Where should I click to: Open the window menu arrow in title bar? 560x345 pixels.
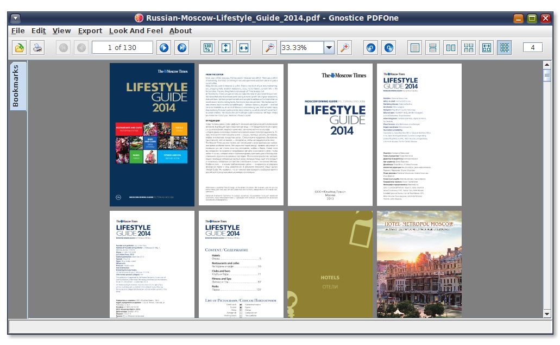point(15,18)
